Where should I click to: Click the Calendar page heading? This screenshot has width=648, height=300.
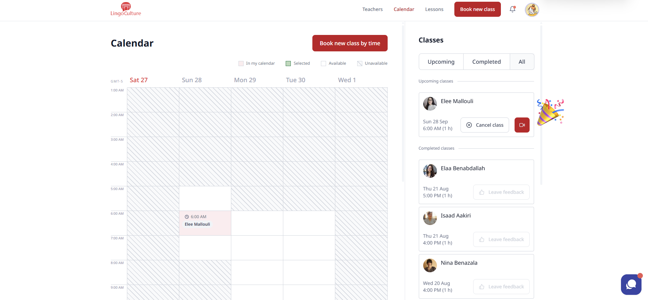[x=132, y=43]
